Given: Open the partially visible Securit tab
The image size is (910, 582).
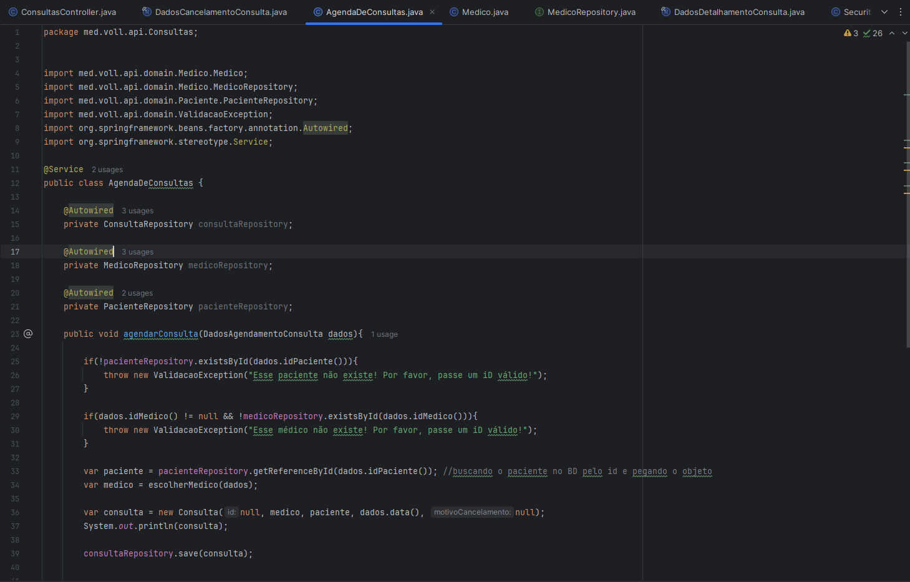Looking at the screenshot, I should point(851,12).
